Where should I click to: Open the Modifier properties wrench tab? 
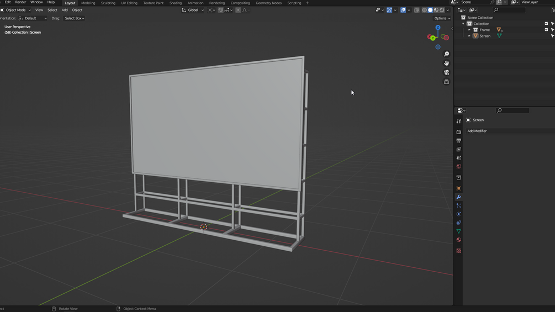click(x=459, y=197)
